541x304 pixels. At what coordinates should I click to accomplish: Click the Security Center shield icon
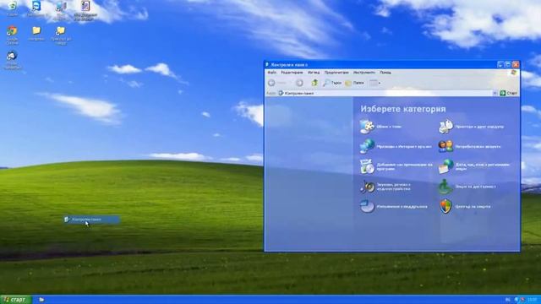[x=445, y=206]
